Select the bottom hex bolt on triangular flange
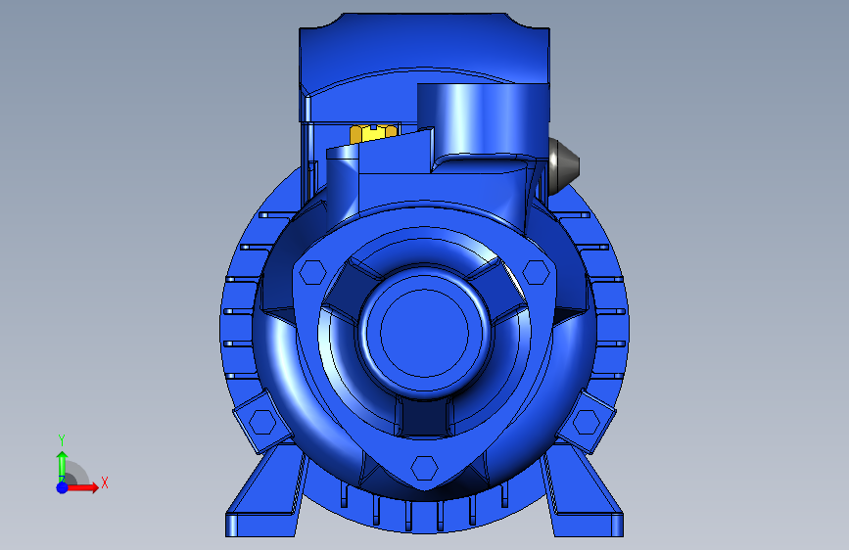849x550 pixels. coord(424,468)
